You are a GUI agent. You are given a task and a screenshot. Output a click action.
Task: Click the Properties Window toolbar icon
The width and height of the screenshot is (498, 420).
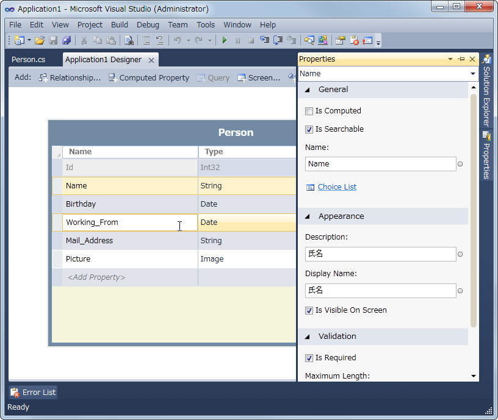click(x=340, y=40)
